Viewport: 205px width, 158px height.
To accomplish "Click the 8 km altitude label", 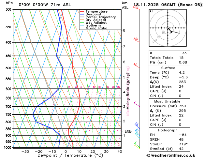I will pos(124,30).
